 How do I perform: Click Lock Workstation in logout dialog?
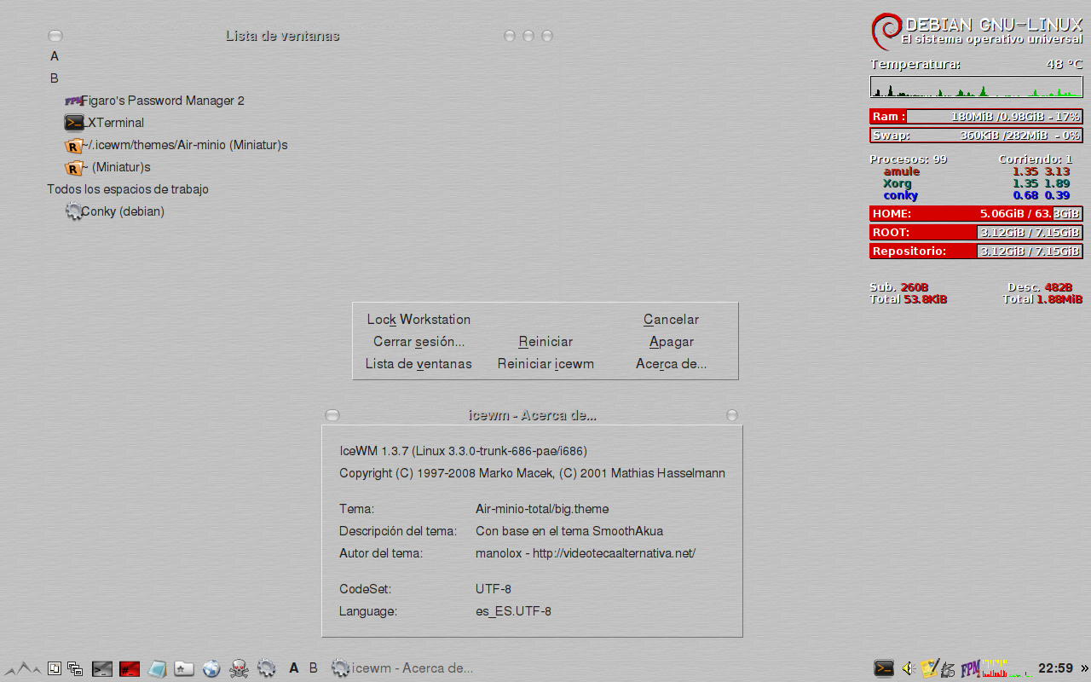[x=419, y=320]
